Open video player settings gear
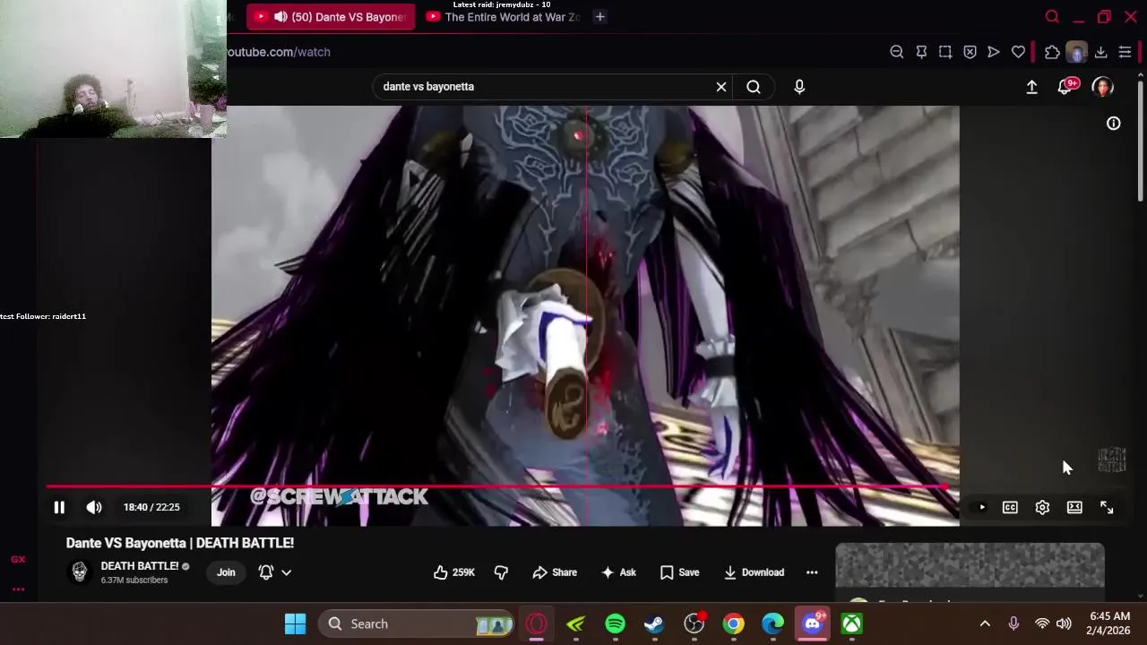The width and height of the screenshot is (1147, 645). point(1042,508)
